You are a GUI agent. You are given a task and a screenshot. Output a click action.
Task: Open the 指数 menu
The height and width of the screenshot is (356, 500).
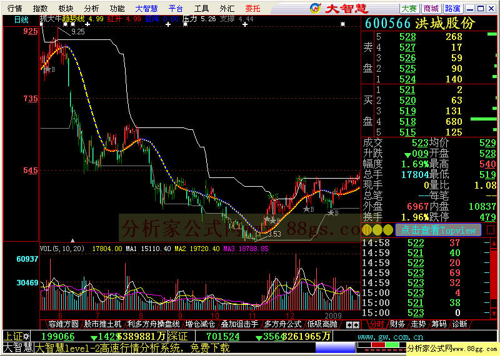point(40,9)
